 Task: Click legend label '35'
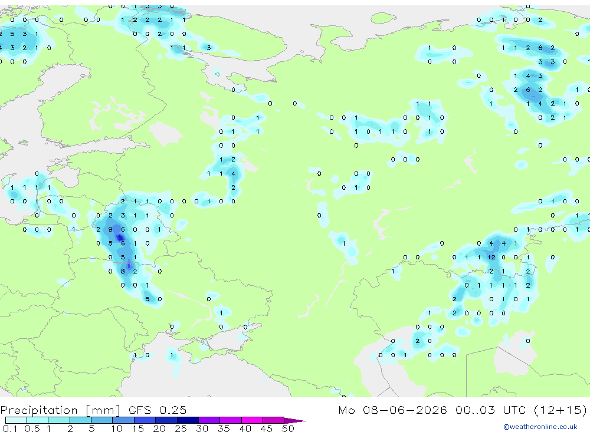224,428
